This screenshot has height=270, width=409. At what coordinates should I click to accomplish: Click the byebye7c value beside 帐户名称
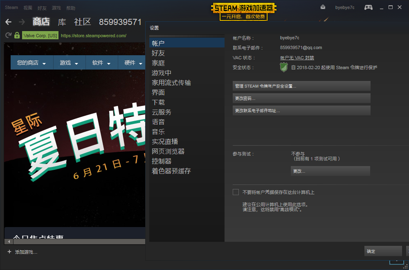290,38
